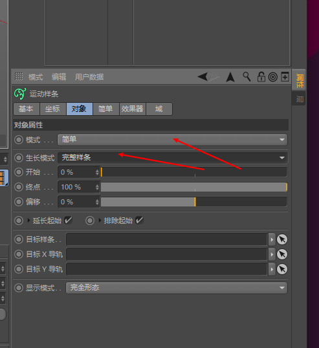Open the 显示模式 dropdown showing 完全形态
This screenshot has width=319, height=348.
point(177,288)
